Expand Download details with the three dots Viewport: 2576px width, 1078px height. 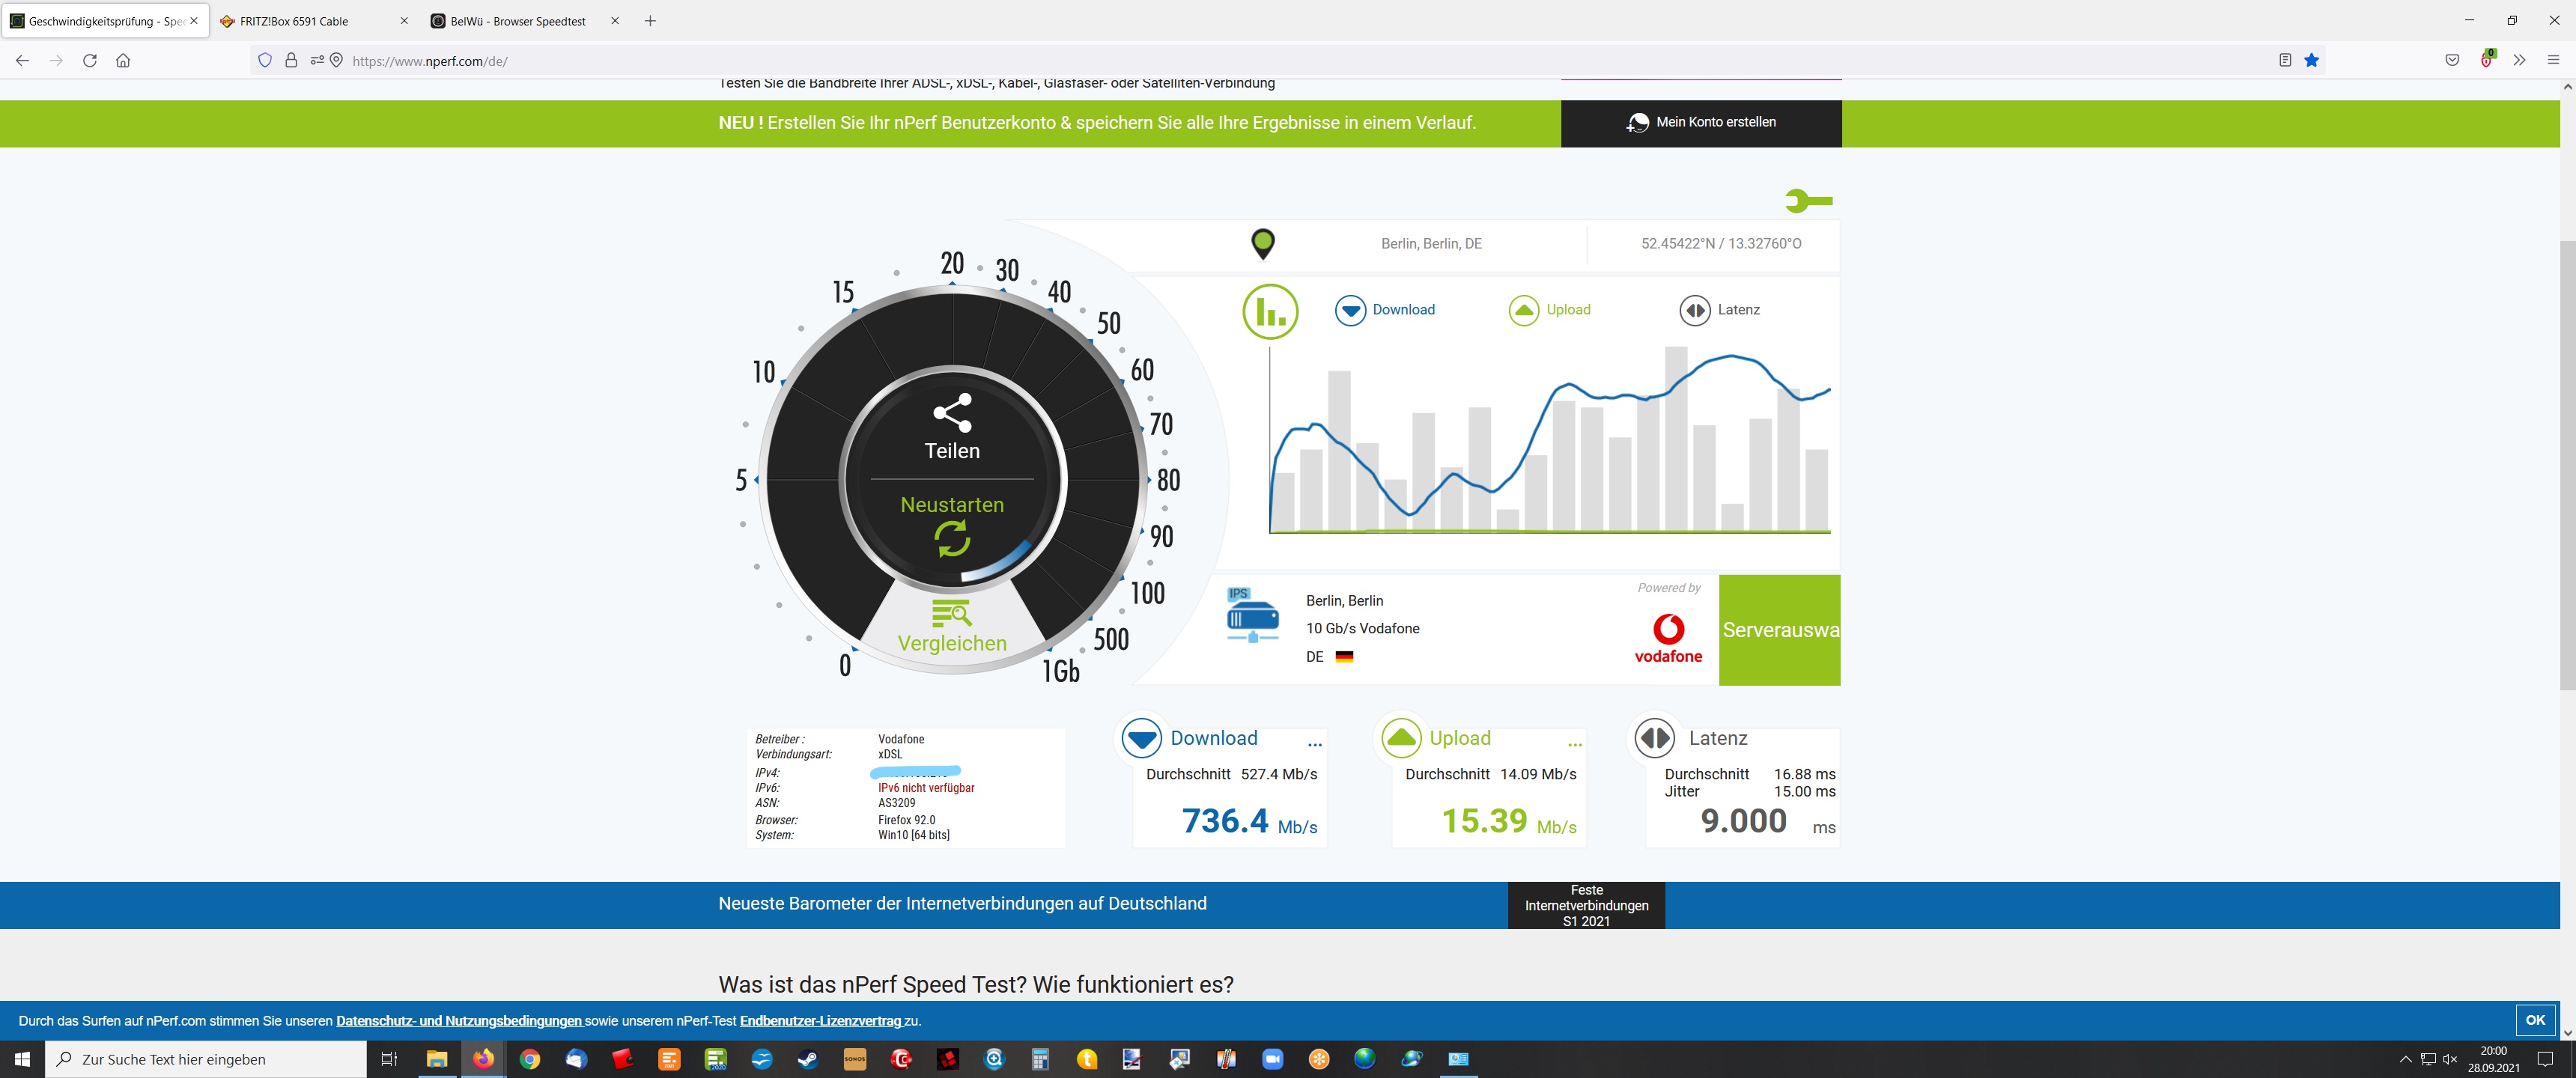1314,744
